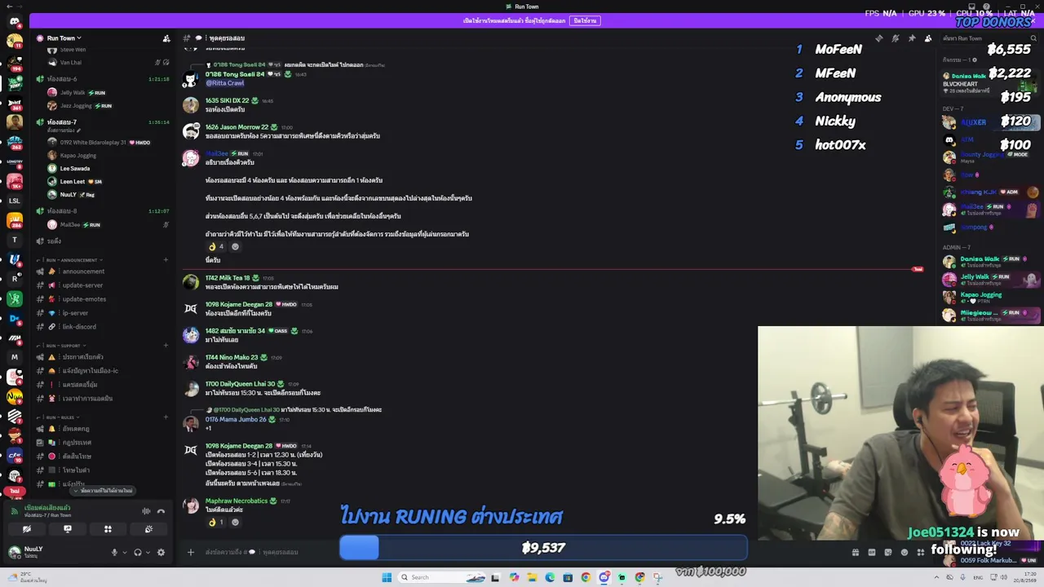This screenshot has height=587, width=1044.
Task: Create a channel in RUN — ANNOUNCEMENT category
Action: click(x=166, y=260)
